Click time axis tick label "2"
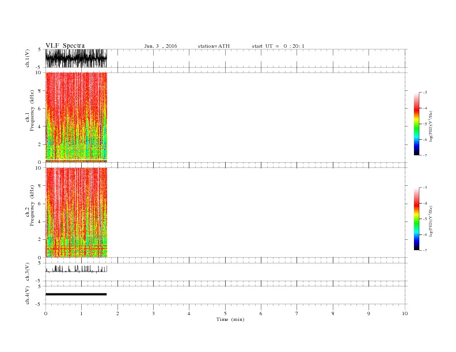Image resolution: width=456 pixels, height=352 pixels. [x=117, y=313]
